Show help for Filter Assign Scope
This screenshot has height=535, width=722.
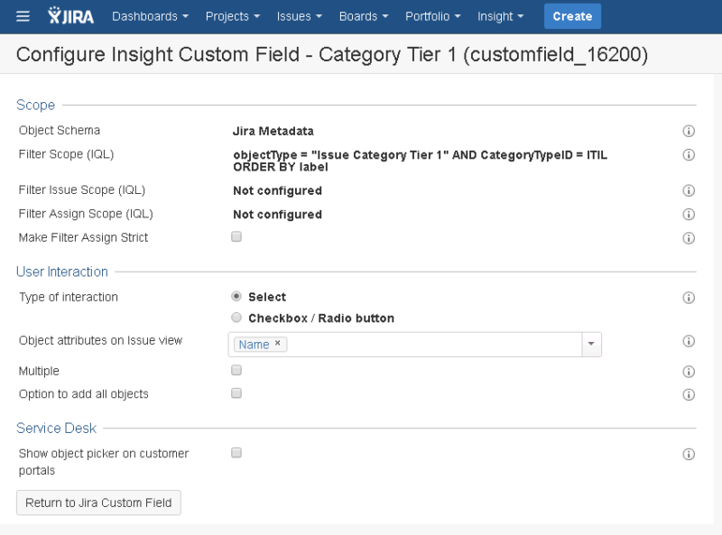pos(689,215)
